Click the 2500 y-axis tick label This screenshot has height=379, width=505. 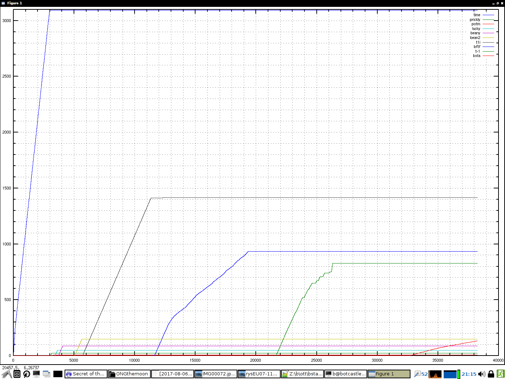click(x=7, y=77)
